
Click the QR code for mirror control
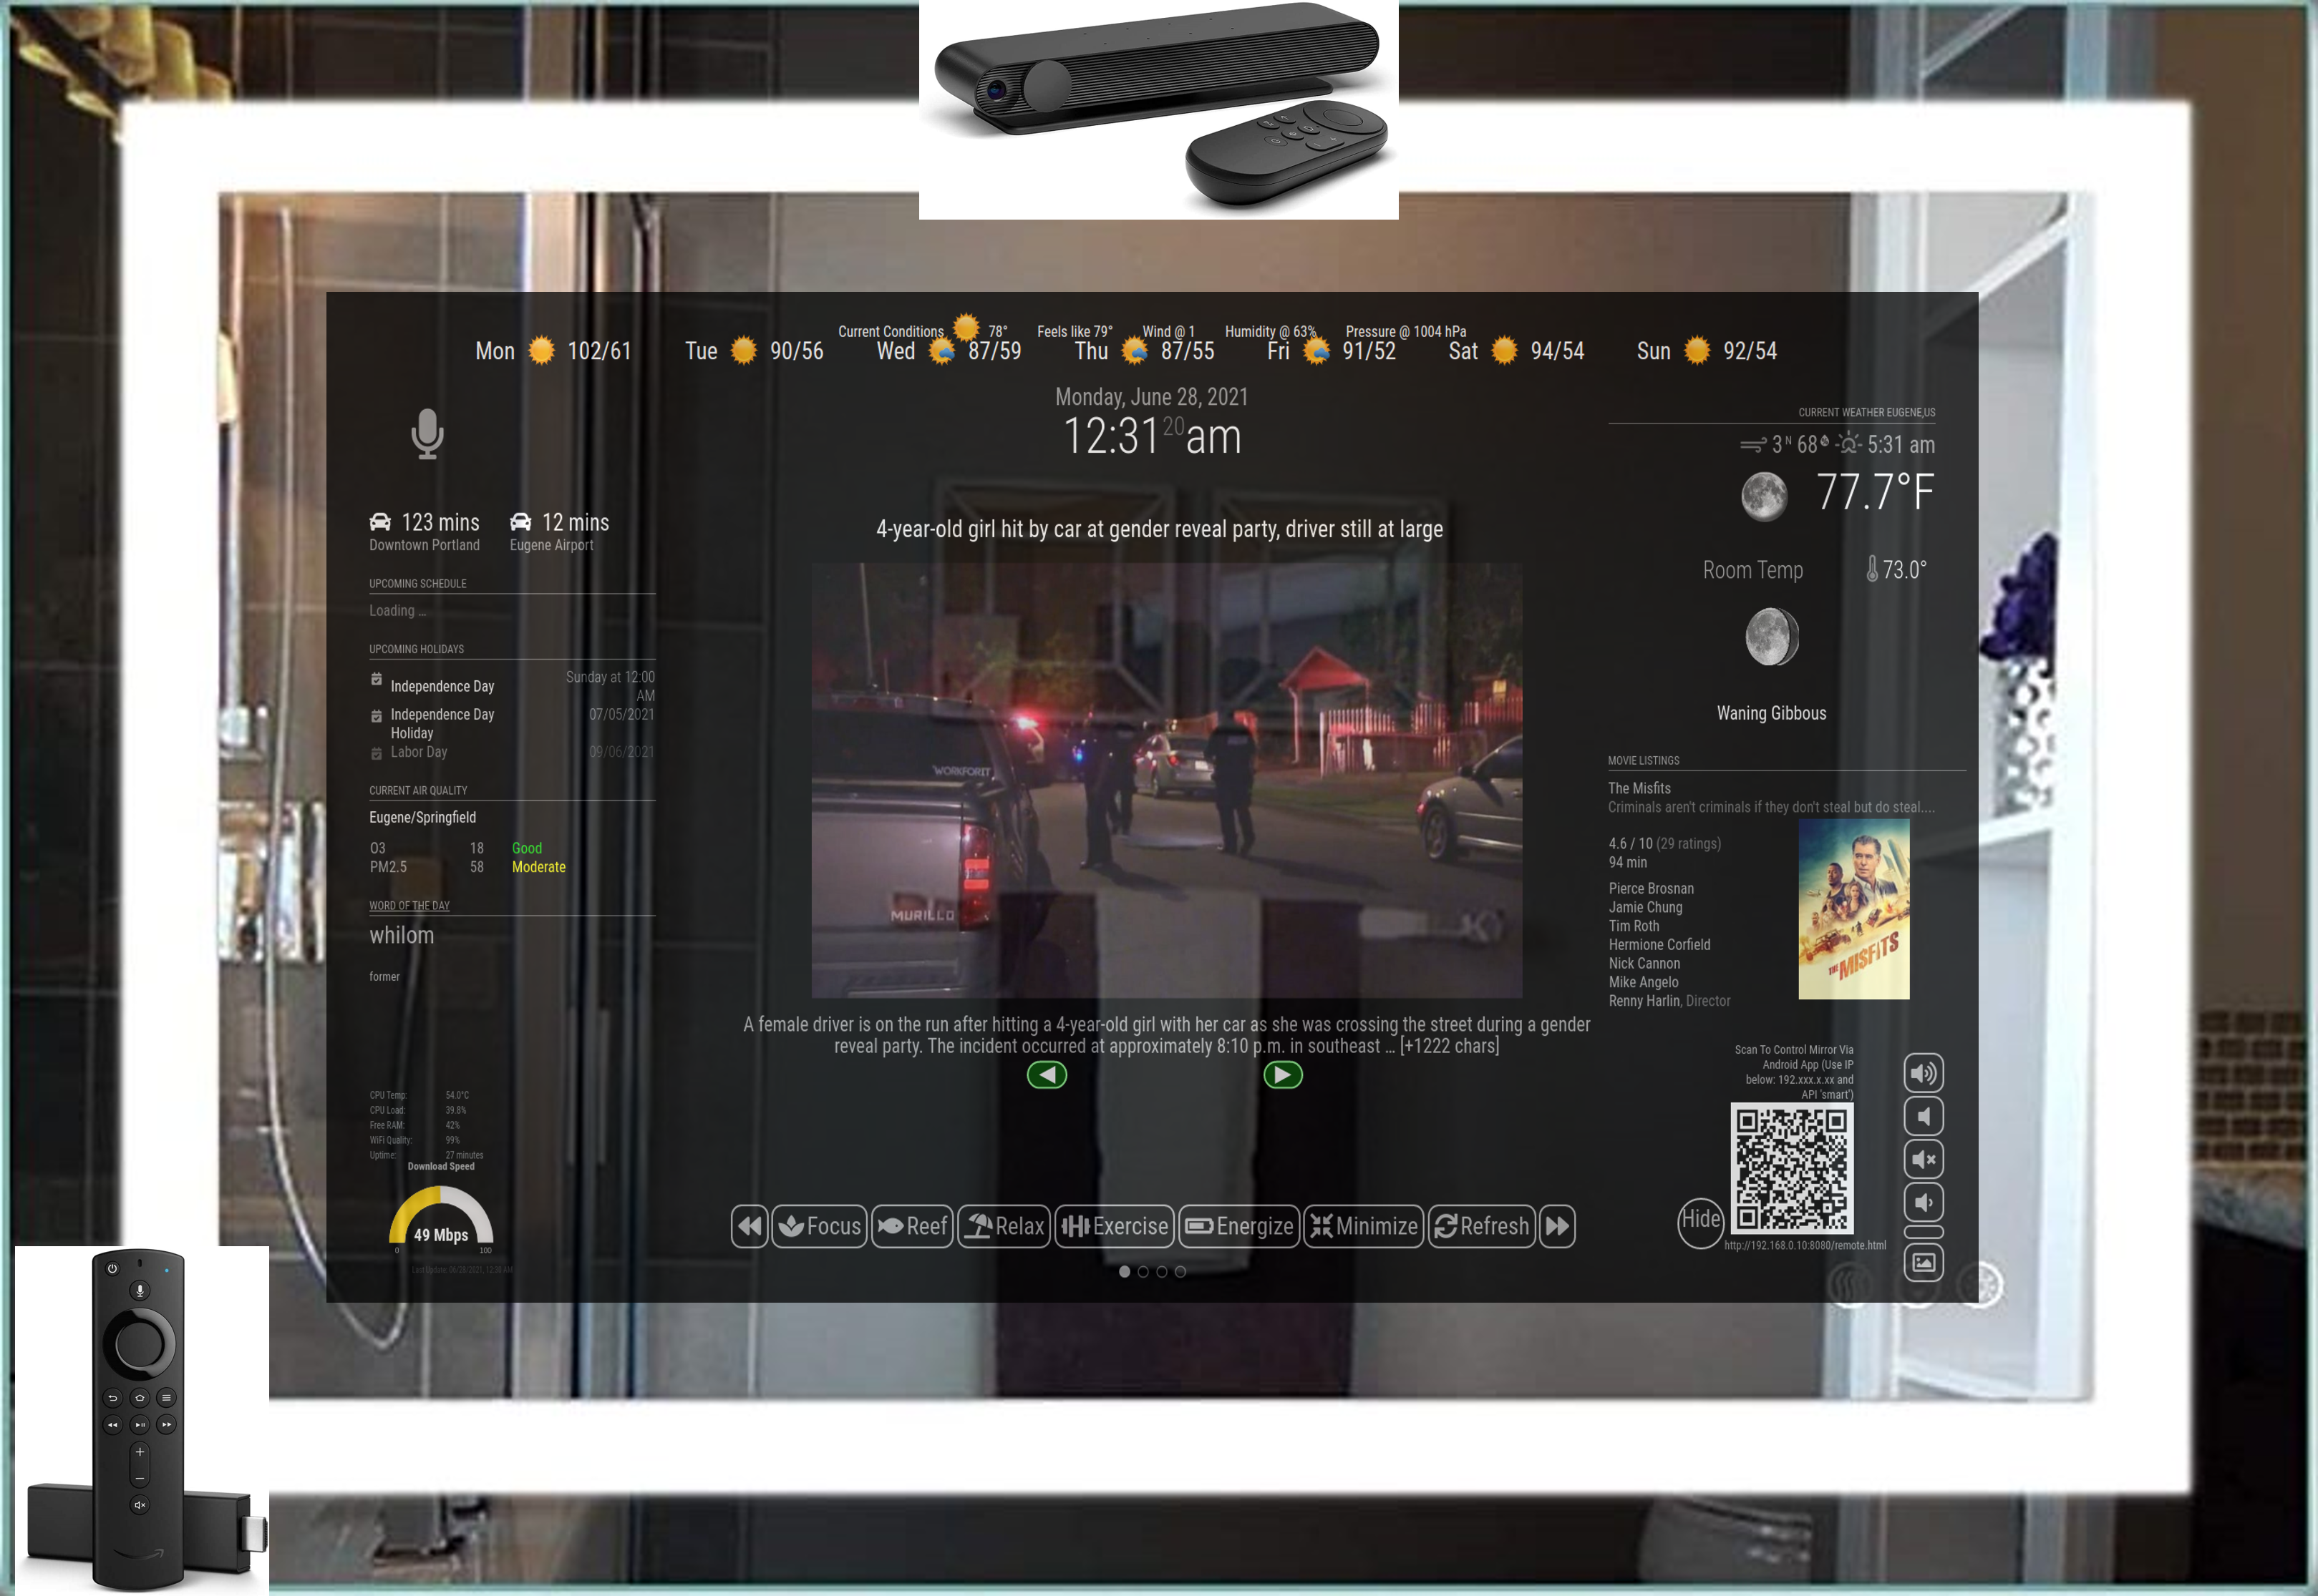(x=1792, y=1168)
